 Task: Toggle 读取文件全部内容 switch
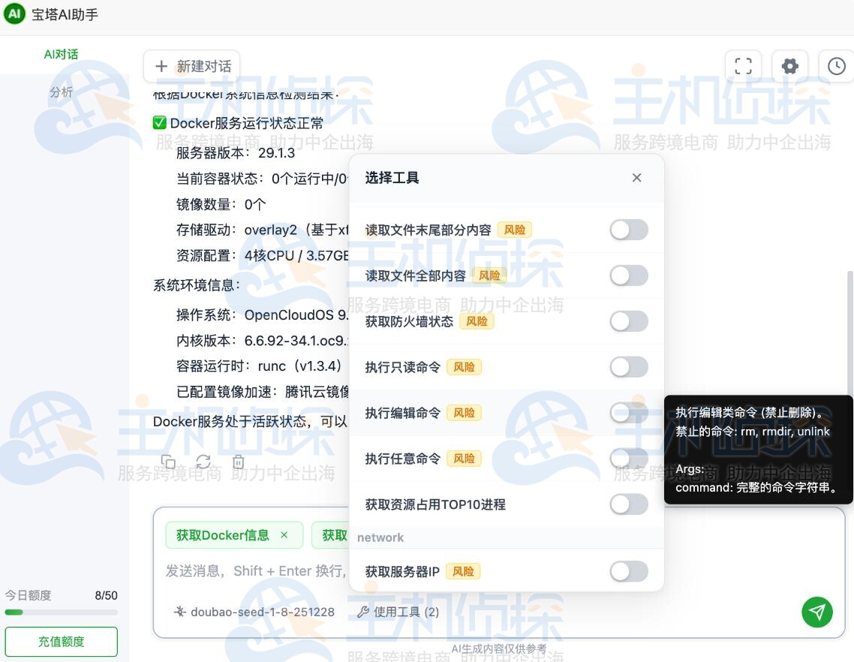point(628,275)
